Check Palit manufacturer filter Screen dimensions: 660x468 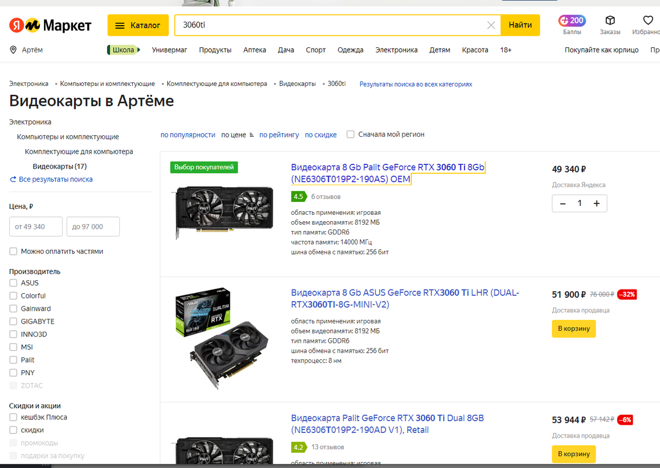coord(13,360)
